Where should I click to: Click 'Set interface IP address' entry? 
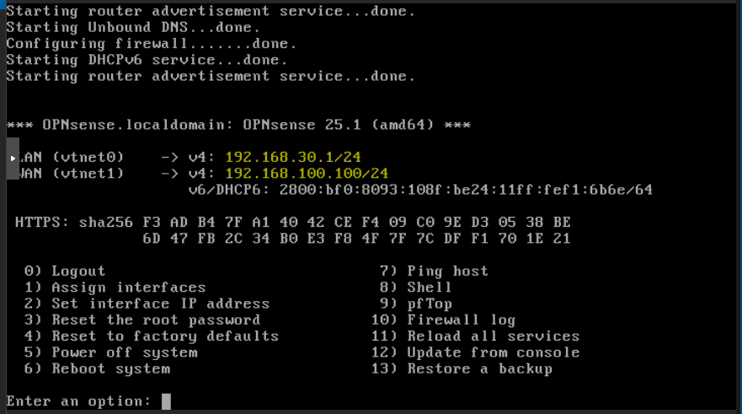(x=160, y=304)
